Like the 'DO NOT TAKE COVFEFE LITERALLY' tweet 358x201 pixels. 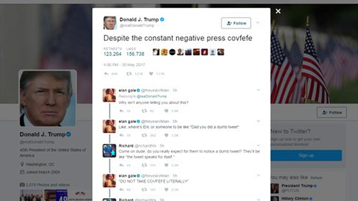click(166, 190)
